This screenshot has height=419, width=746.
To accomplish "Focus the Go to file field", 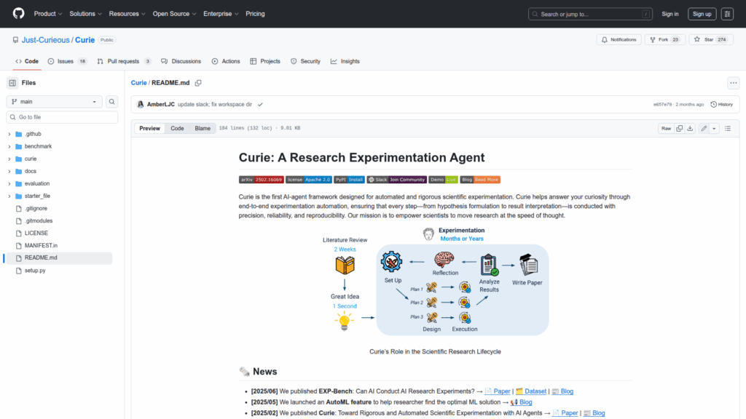I will click(62, 117).
